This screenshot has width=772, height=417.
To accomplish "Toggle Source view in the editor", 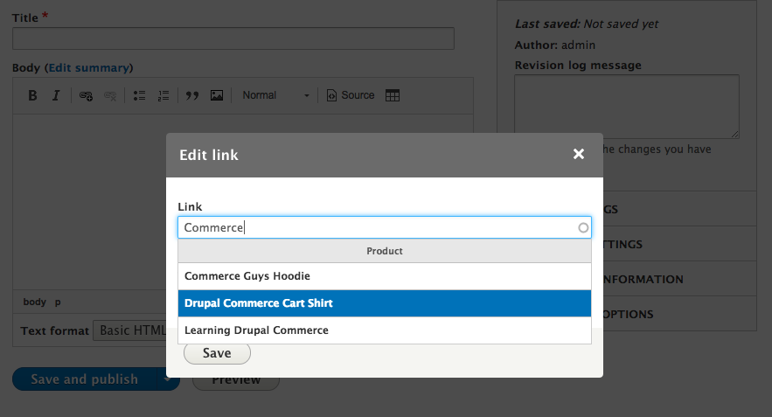I will click(x=350, y=95).
